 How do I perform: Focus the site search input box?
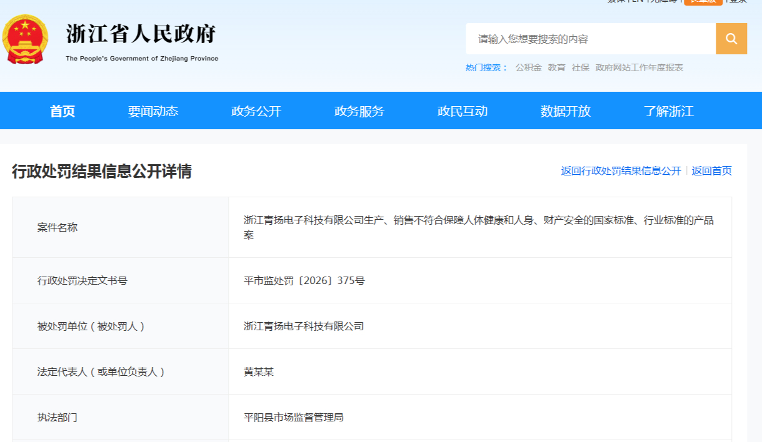(x=591, y=39)
